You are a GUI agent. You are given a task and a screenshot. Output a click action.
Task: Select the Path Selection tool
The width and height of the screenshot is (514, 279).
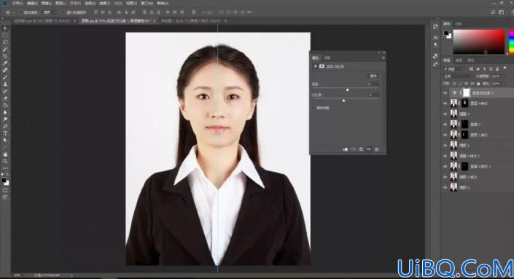tap(5, 140)
